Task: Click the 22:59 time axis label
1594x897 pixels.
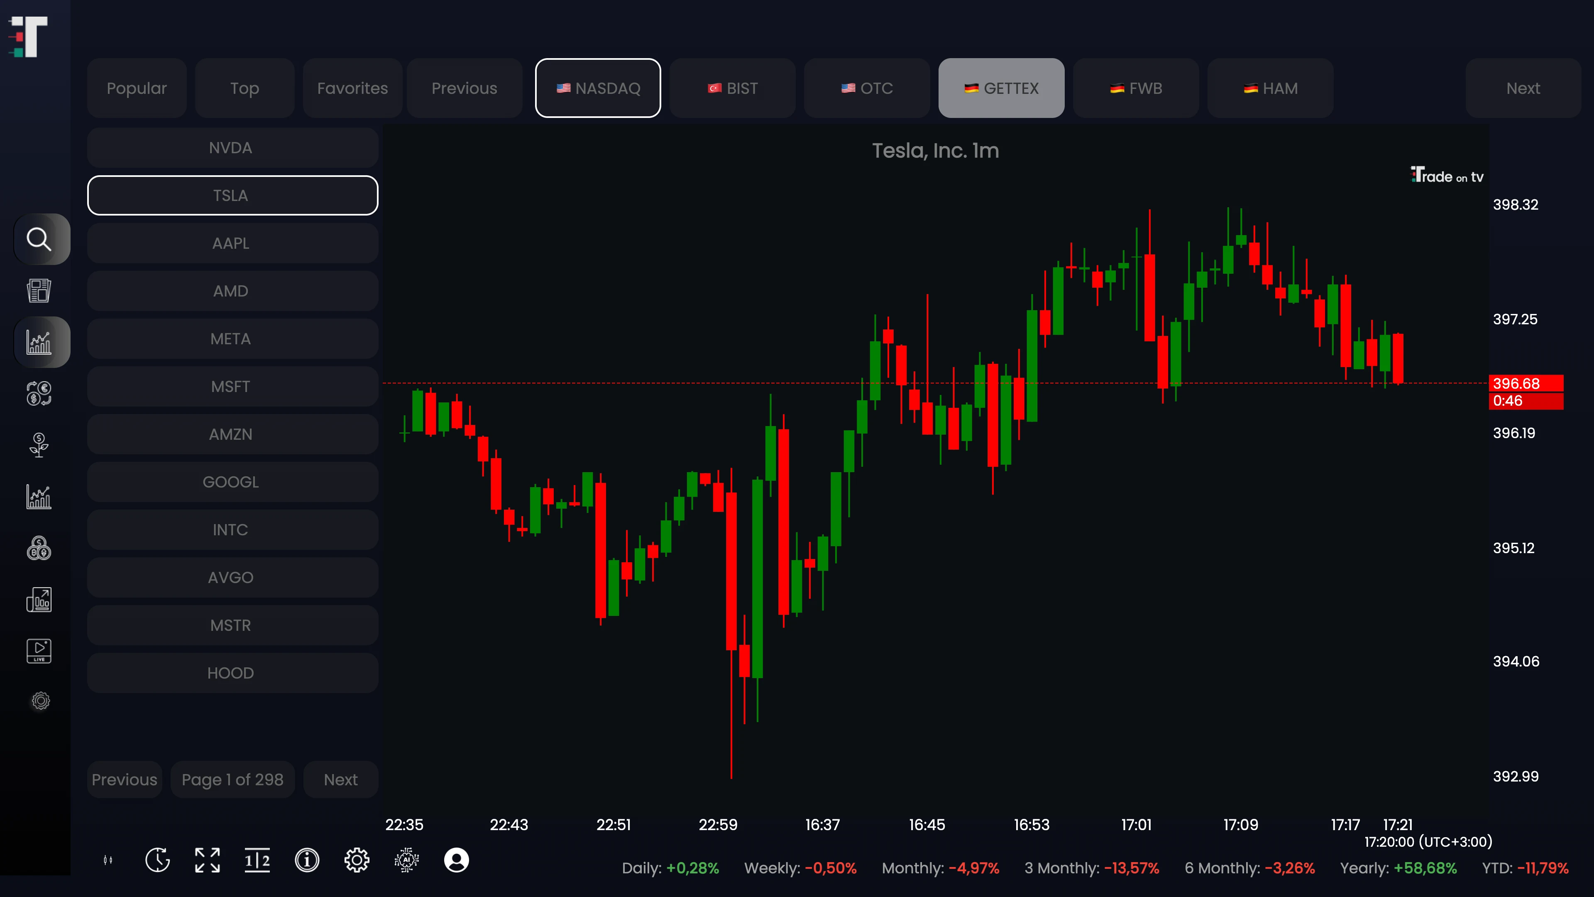Action: [718, 825]
